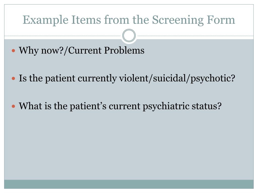Screen dimensions: 258x193
Task: Click the circle ornament below the title
Action: 129,36
